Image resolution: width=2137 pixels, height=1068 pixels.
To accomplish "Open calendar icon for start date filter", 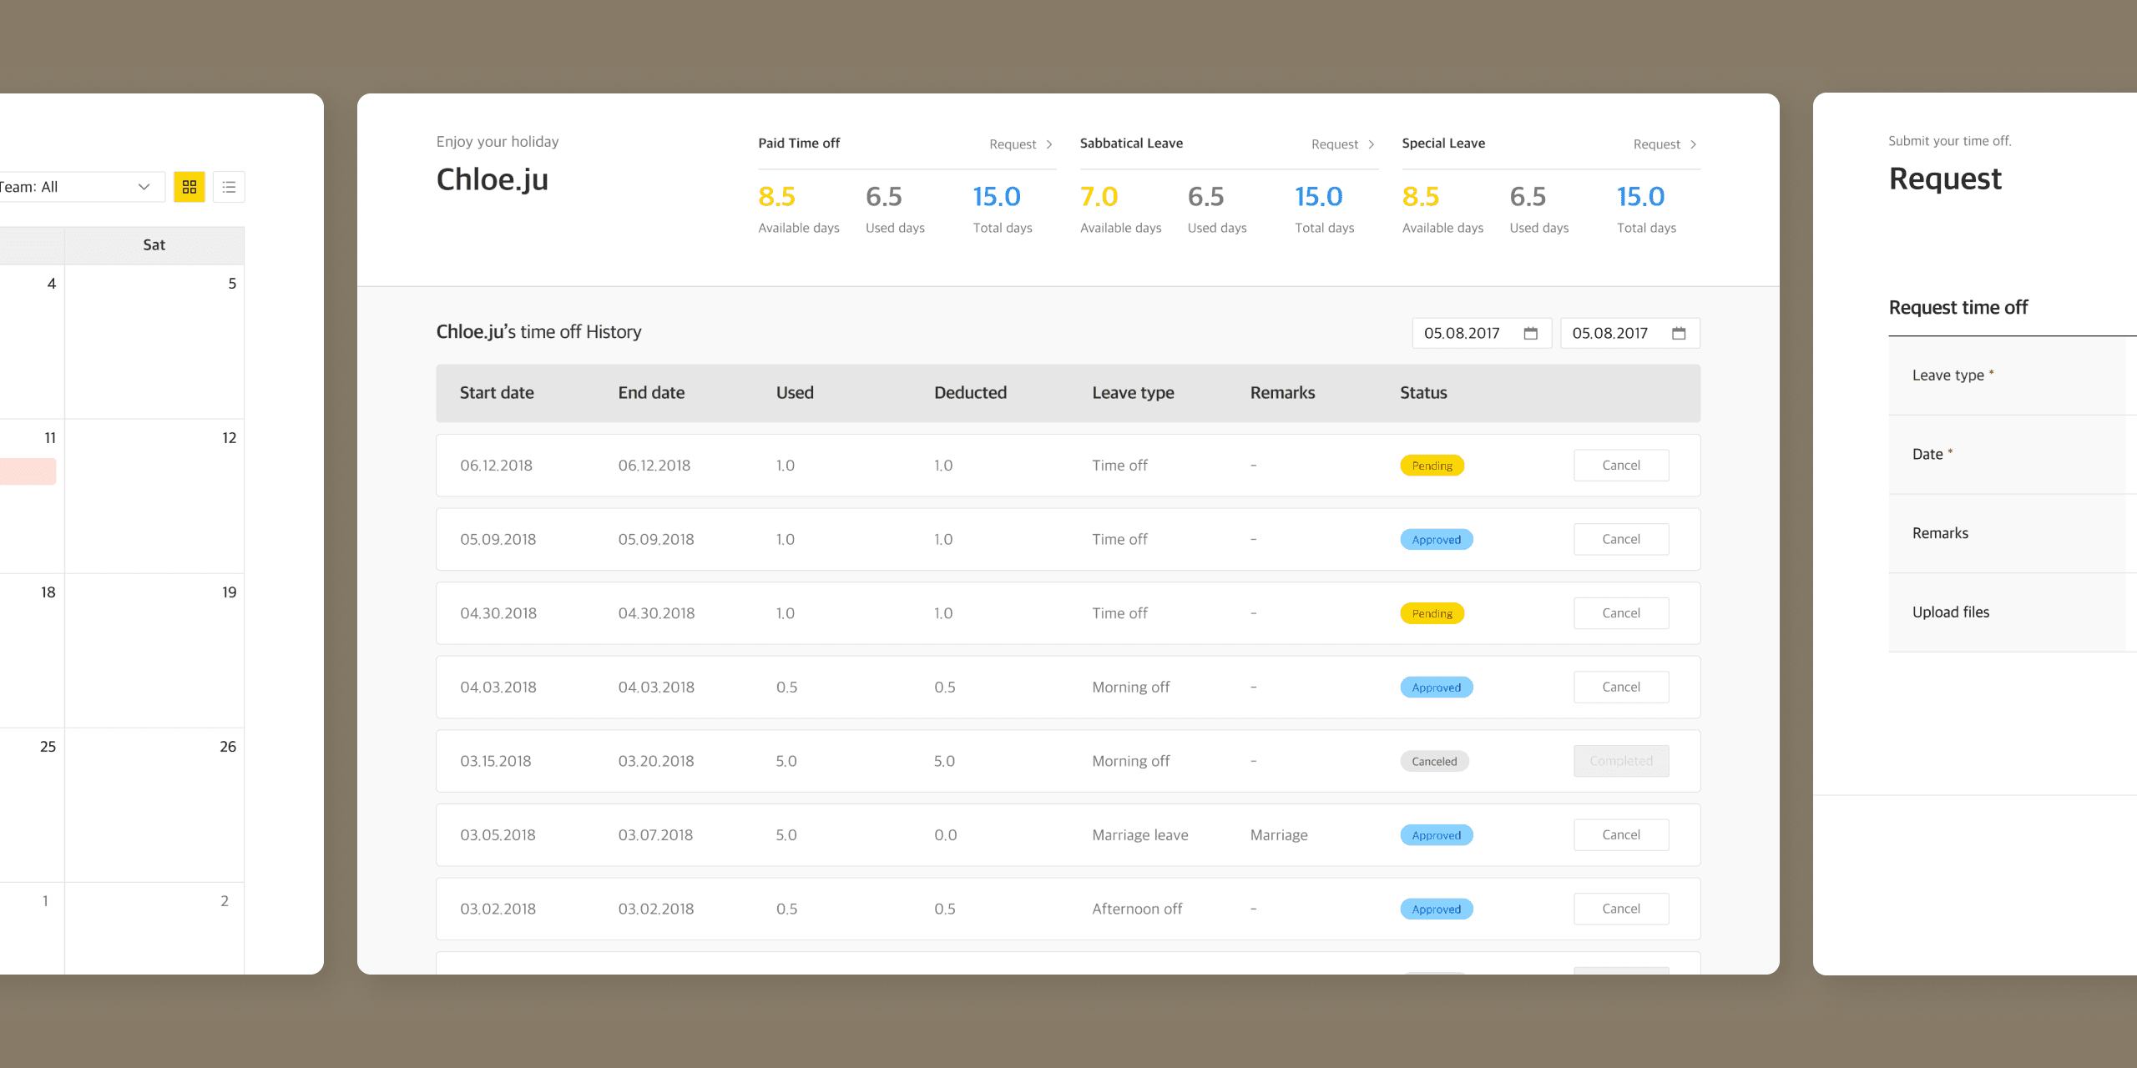I will (1530, 333).
